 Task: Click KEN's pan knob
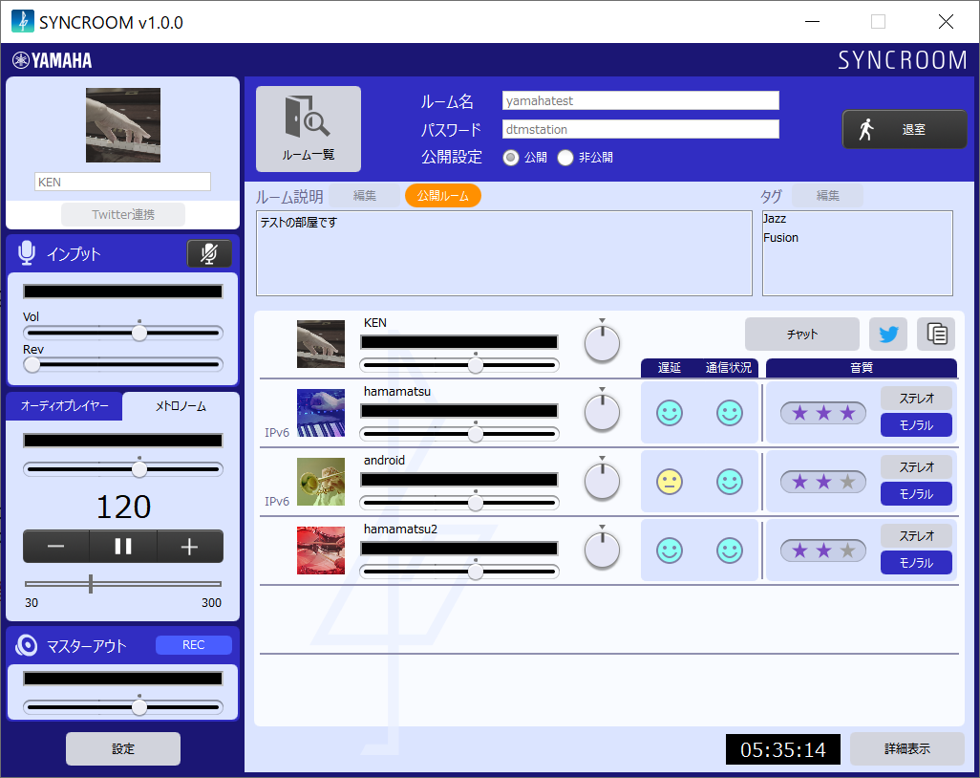(602, 343)
